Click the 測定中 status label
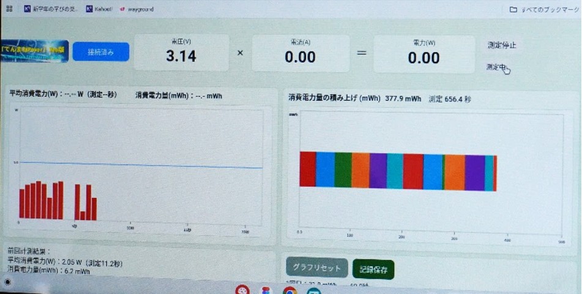582x294 pixels. click(x=496, y=67)
